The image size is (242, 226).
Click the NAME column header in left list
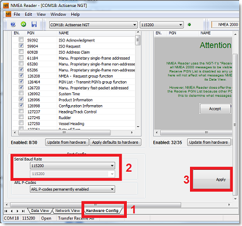point(64,33)
